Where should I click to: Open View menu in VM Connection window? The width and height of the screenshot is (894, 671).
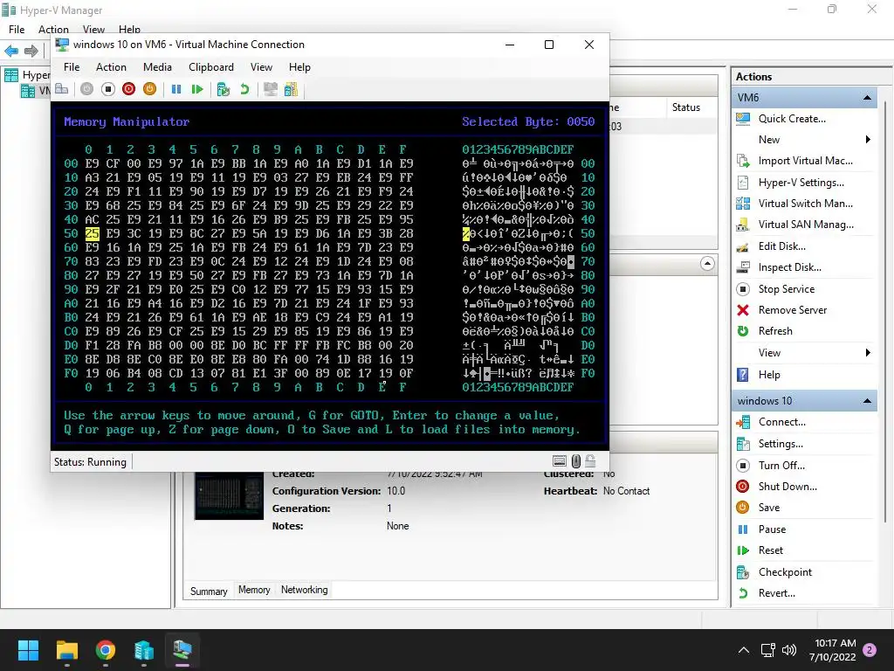[x=261, y=67]
